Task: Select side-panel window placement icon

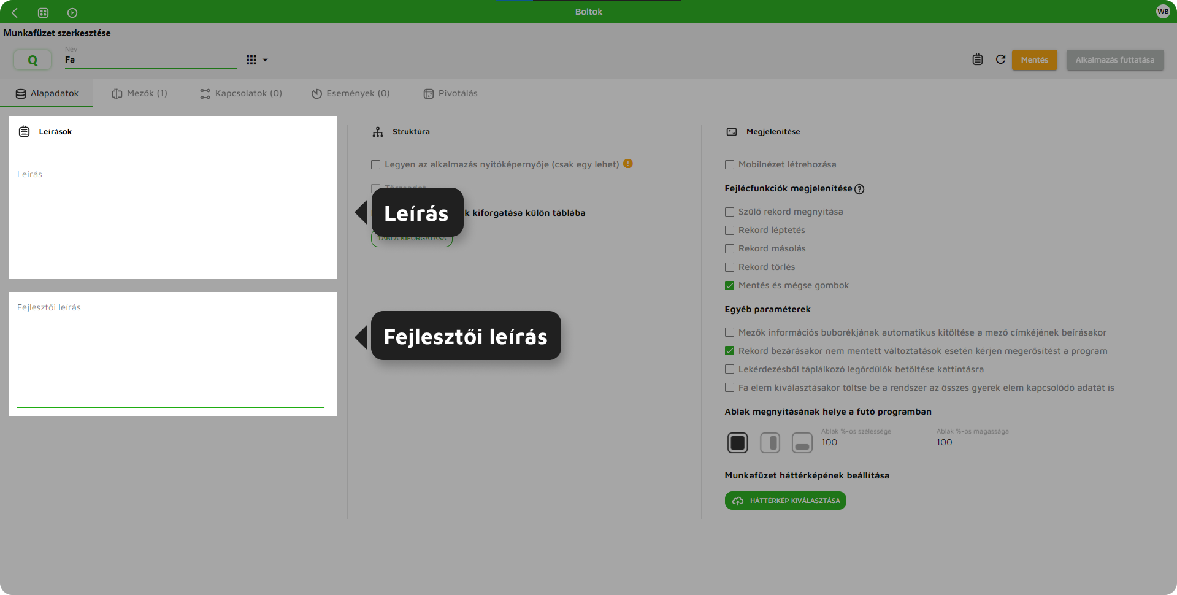Action: pos(770,442)
